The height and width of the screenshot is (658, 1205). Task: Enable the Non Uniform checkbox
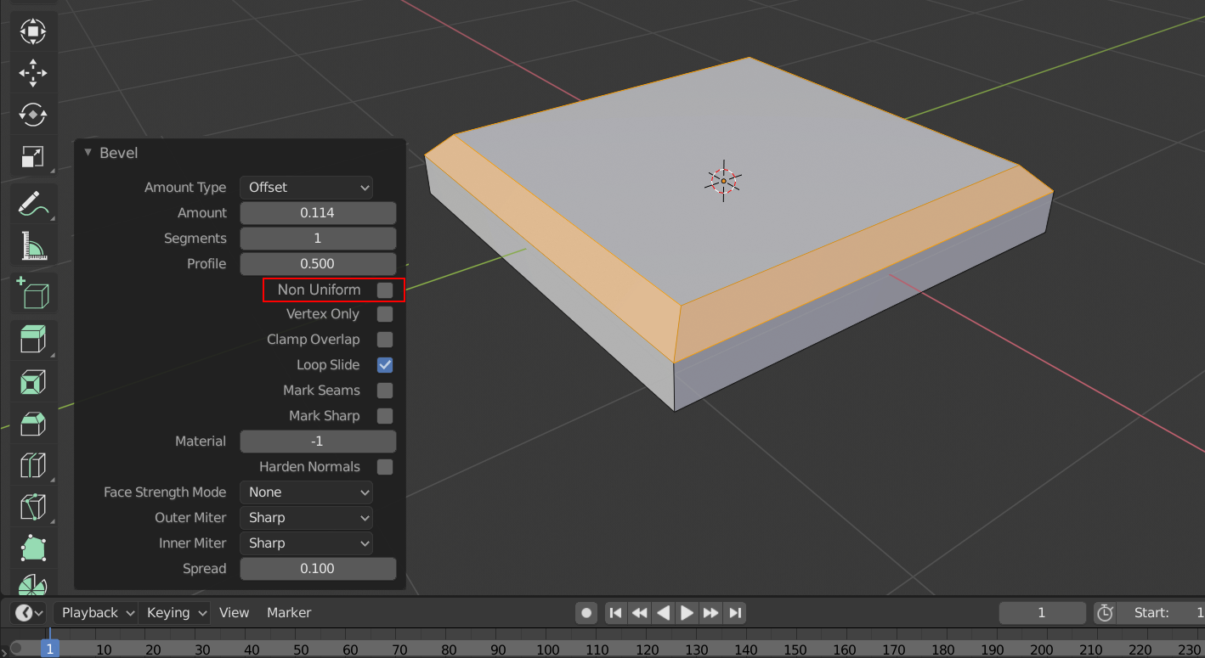click(385, 290)
